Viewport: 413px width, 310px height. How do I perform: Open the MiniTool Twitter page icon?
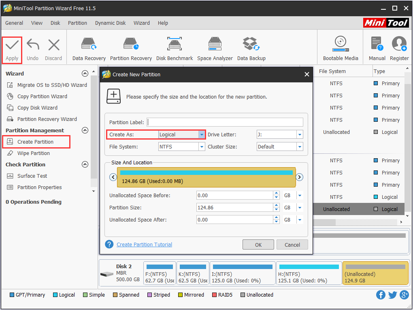(392, 295)
